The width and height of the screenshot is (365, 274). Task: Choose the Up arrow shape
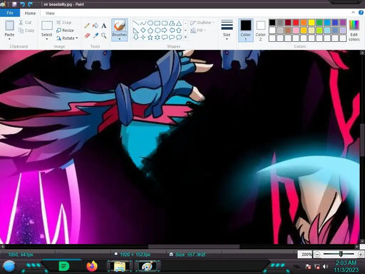(179, 30)
